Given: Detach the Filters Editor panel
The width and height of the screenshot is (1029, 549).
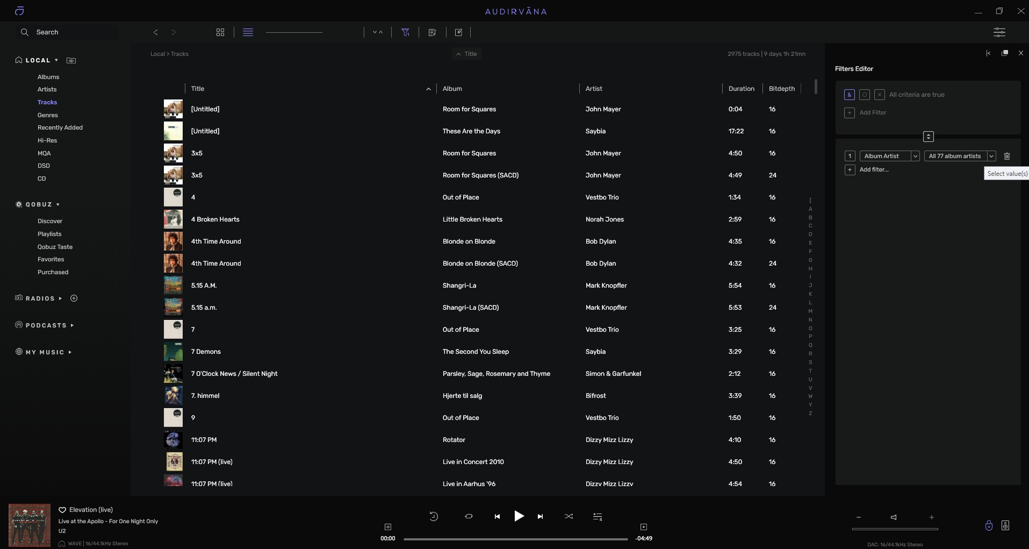Looking at the screenshot, I should click(x=1005, y=53).
